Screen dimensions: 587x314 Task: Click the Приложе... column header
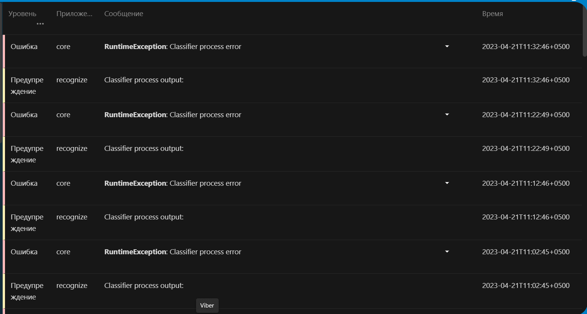tap(74, 13)
